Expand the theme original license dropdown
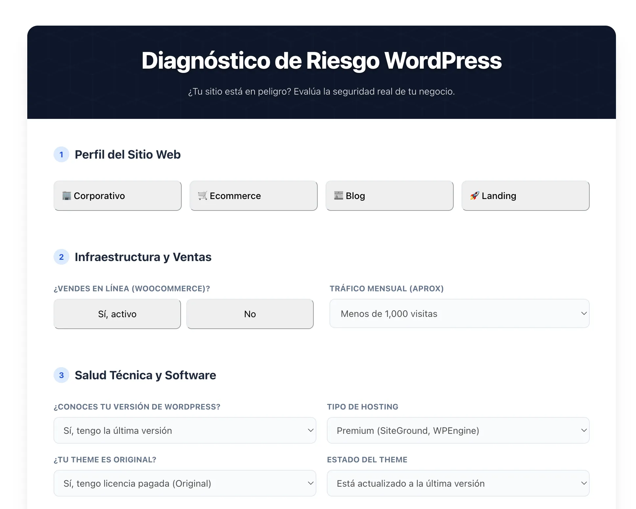Screen dimensions: 636x509 click(x=185, y=483)
